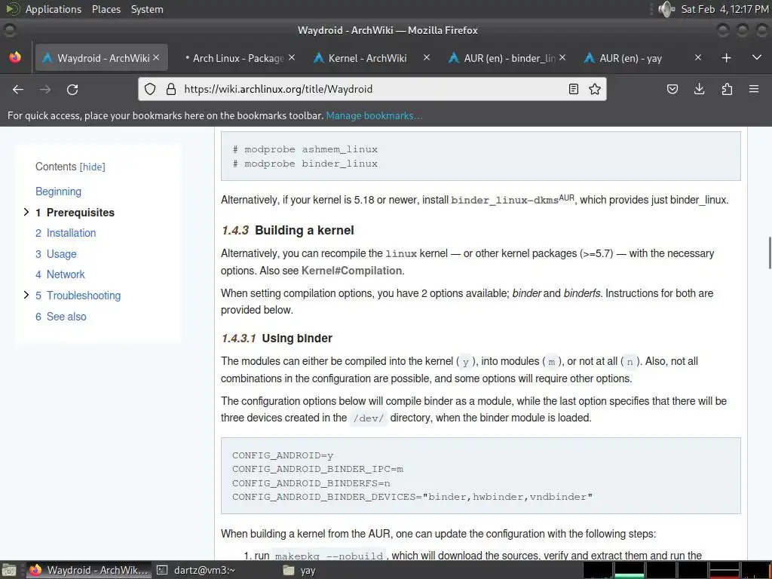Open the Extensions puzzle icon
This screenshot has width=772, height=579.
pyautogui.click(x=727, y=89)
